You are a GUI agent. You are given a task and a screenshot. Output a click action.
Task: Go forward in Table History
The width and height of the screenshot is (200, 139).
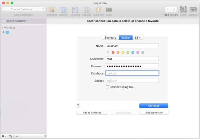pos(174,9)
